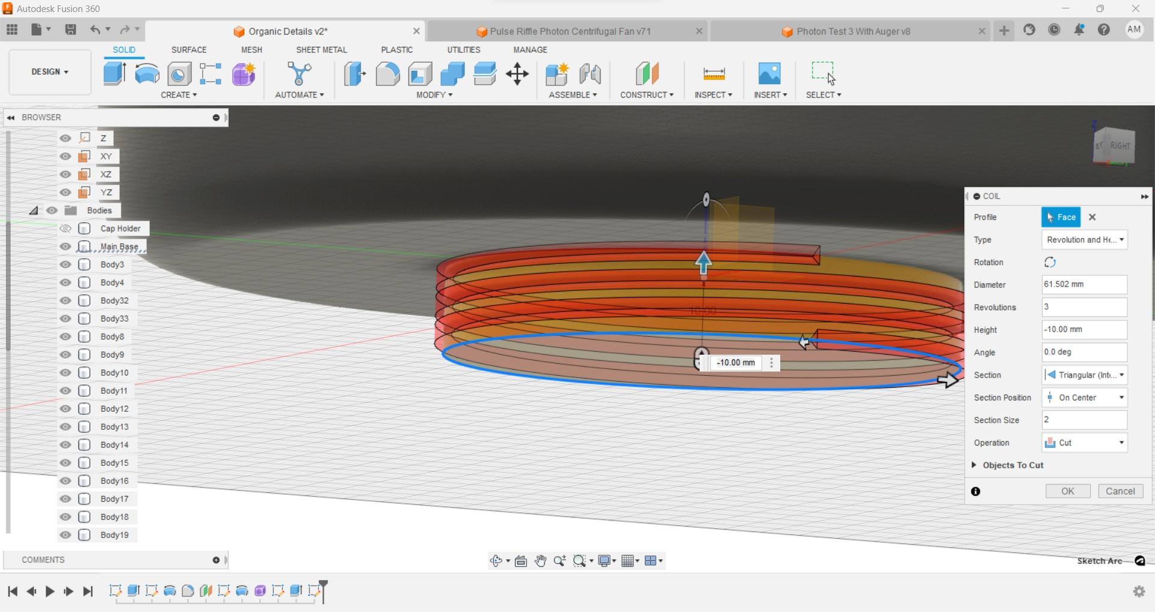Click the Hole tool icon
This screenshot has height=612, width=1155.
click(179, 74)
